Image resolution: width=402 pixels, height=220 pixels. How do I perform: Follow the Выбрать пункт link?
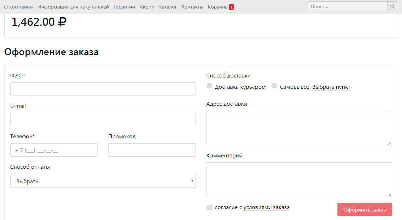(331, 87)
